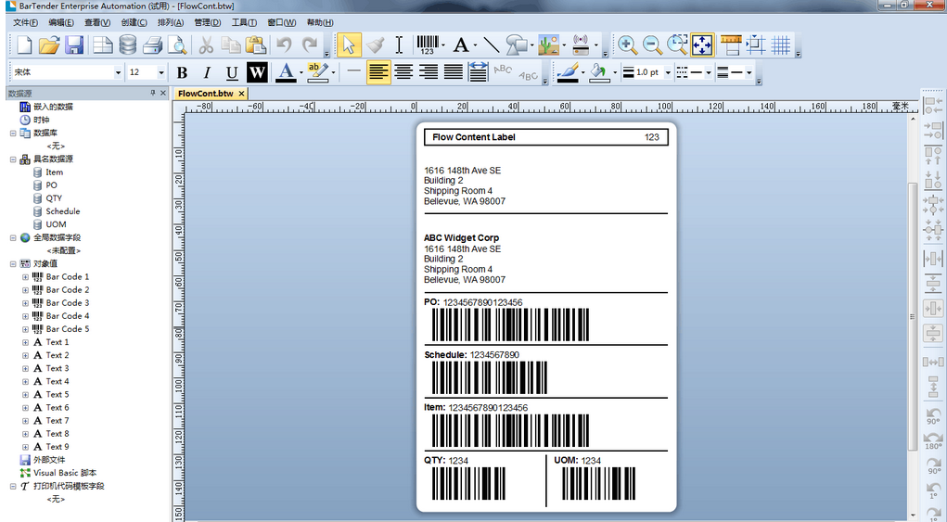Viewport: 947px width, 522px height.
Task: Zoom in with plus magnifier
Action: click(x=627, y=45)
